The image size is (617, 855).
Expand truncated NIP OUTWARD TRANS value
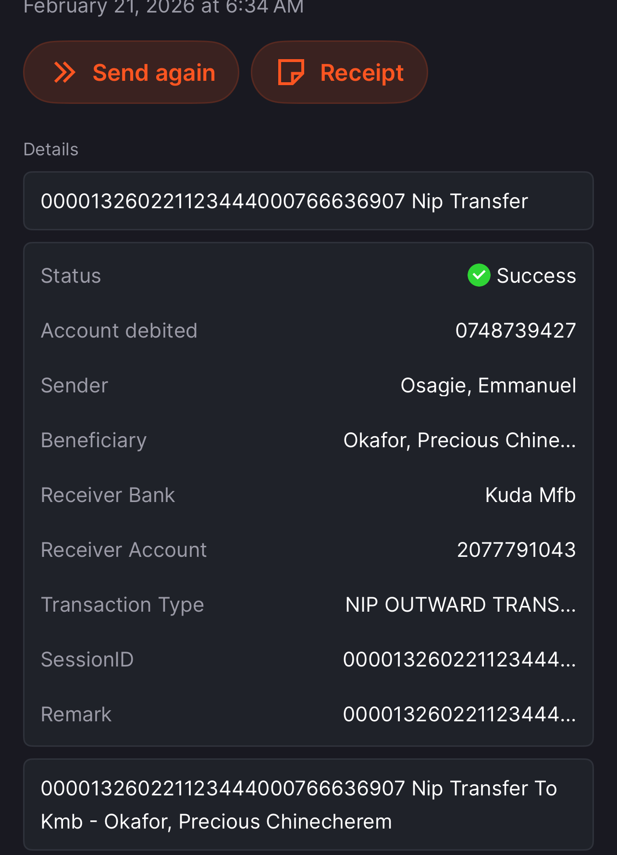[460, 605]
